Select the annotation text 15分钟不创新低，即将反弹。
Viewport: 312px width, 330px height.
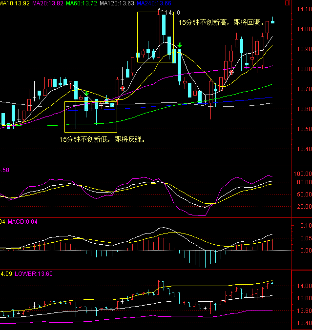[x=103, y=139]
